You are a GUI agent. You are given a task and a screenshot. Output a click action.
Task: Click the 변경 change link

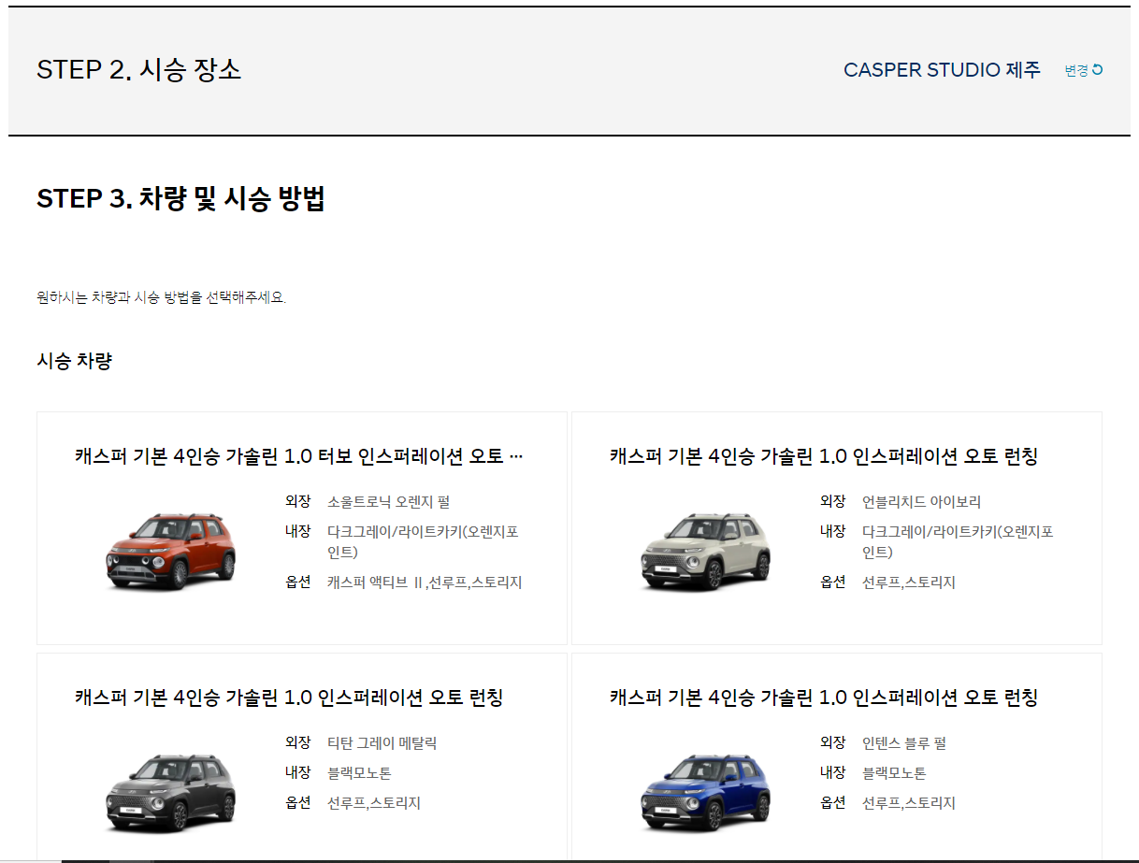click(x=1083, y=70)
